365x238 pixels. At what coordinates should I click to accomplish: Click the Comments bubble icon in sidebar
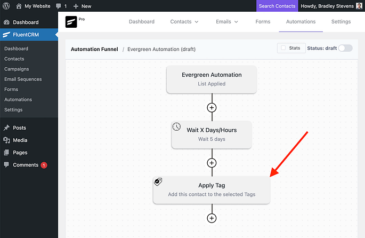(6, 165)
